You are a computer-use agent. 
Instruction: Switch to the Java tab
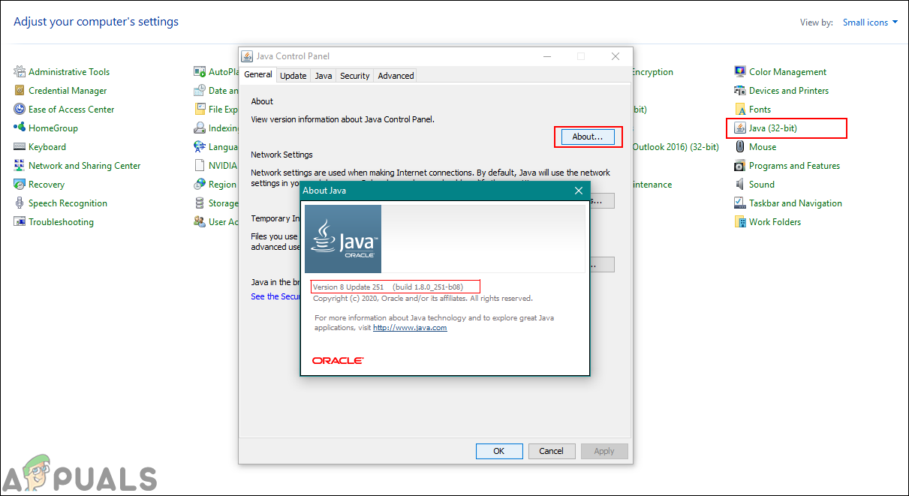(x=324, y=76)
